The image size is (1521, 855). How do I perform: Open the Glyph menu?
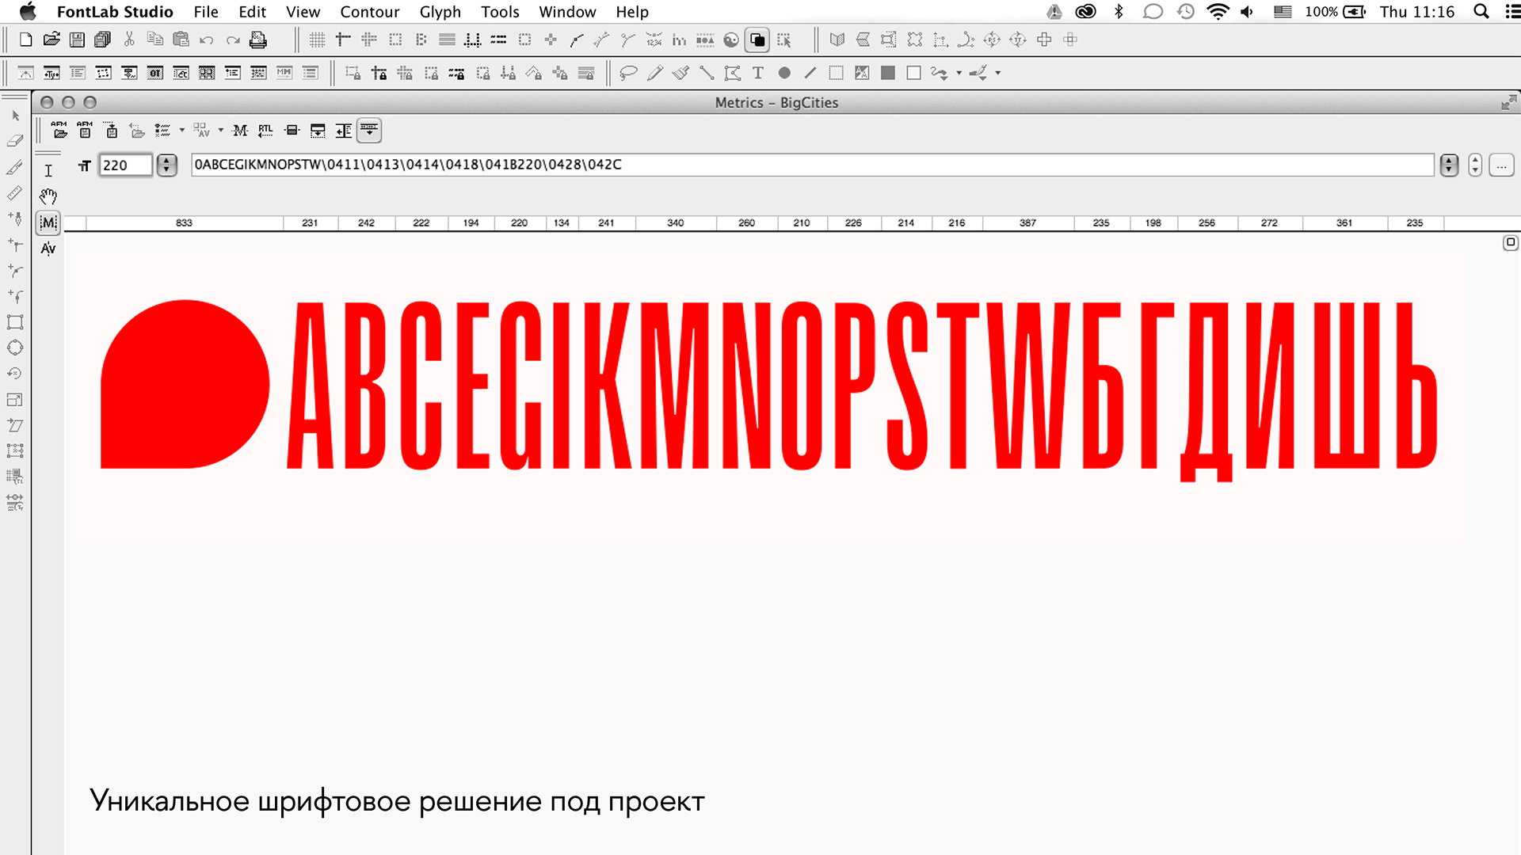440,12
